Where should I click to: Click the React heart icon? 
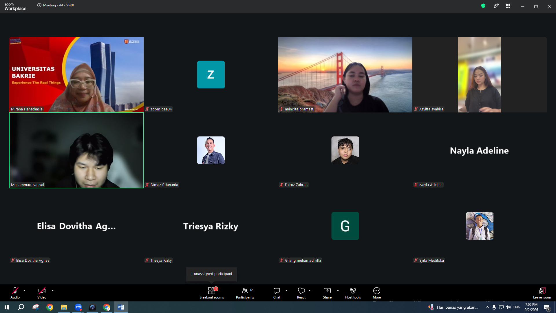coord(301,291)
